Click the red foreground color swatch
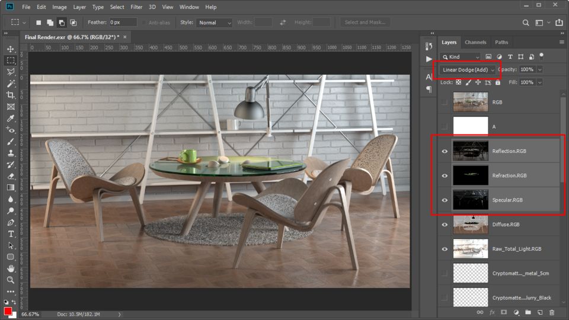Viewport: 569px width, 320px height. coord(8,311)
